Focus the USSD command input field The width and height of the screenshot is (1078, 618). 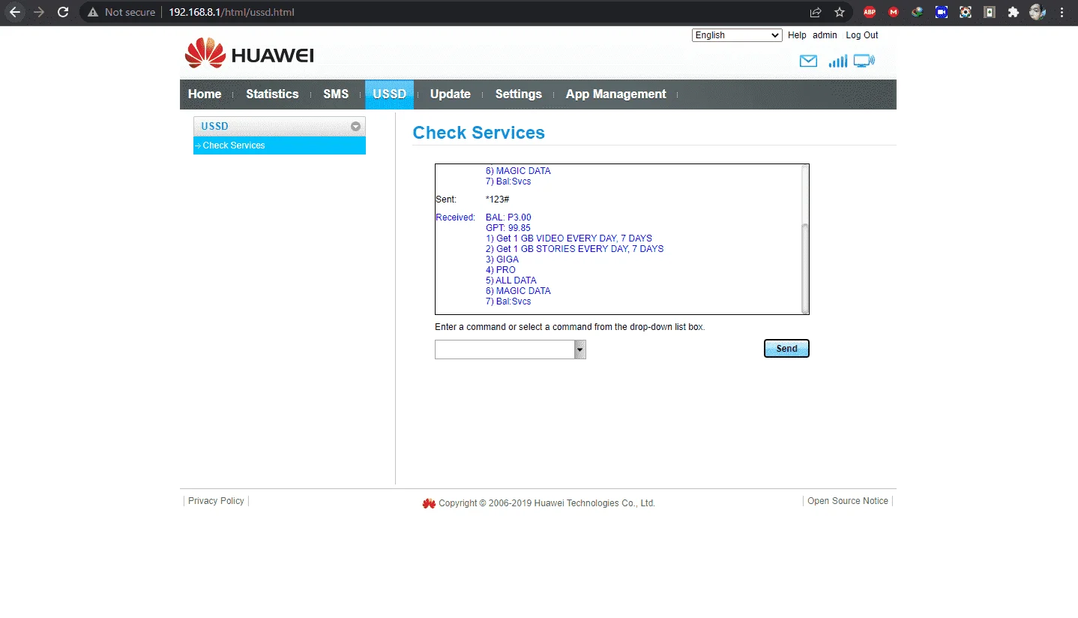[x=505, y=349]
